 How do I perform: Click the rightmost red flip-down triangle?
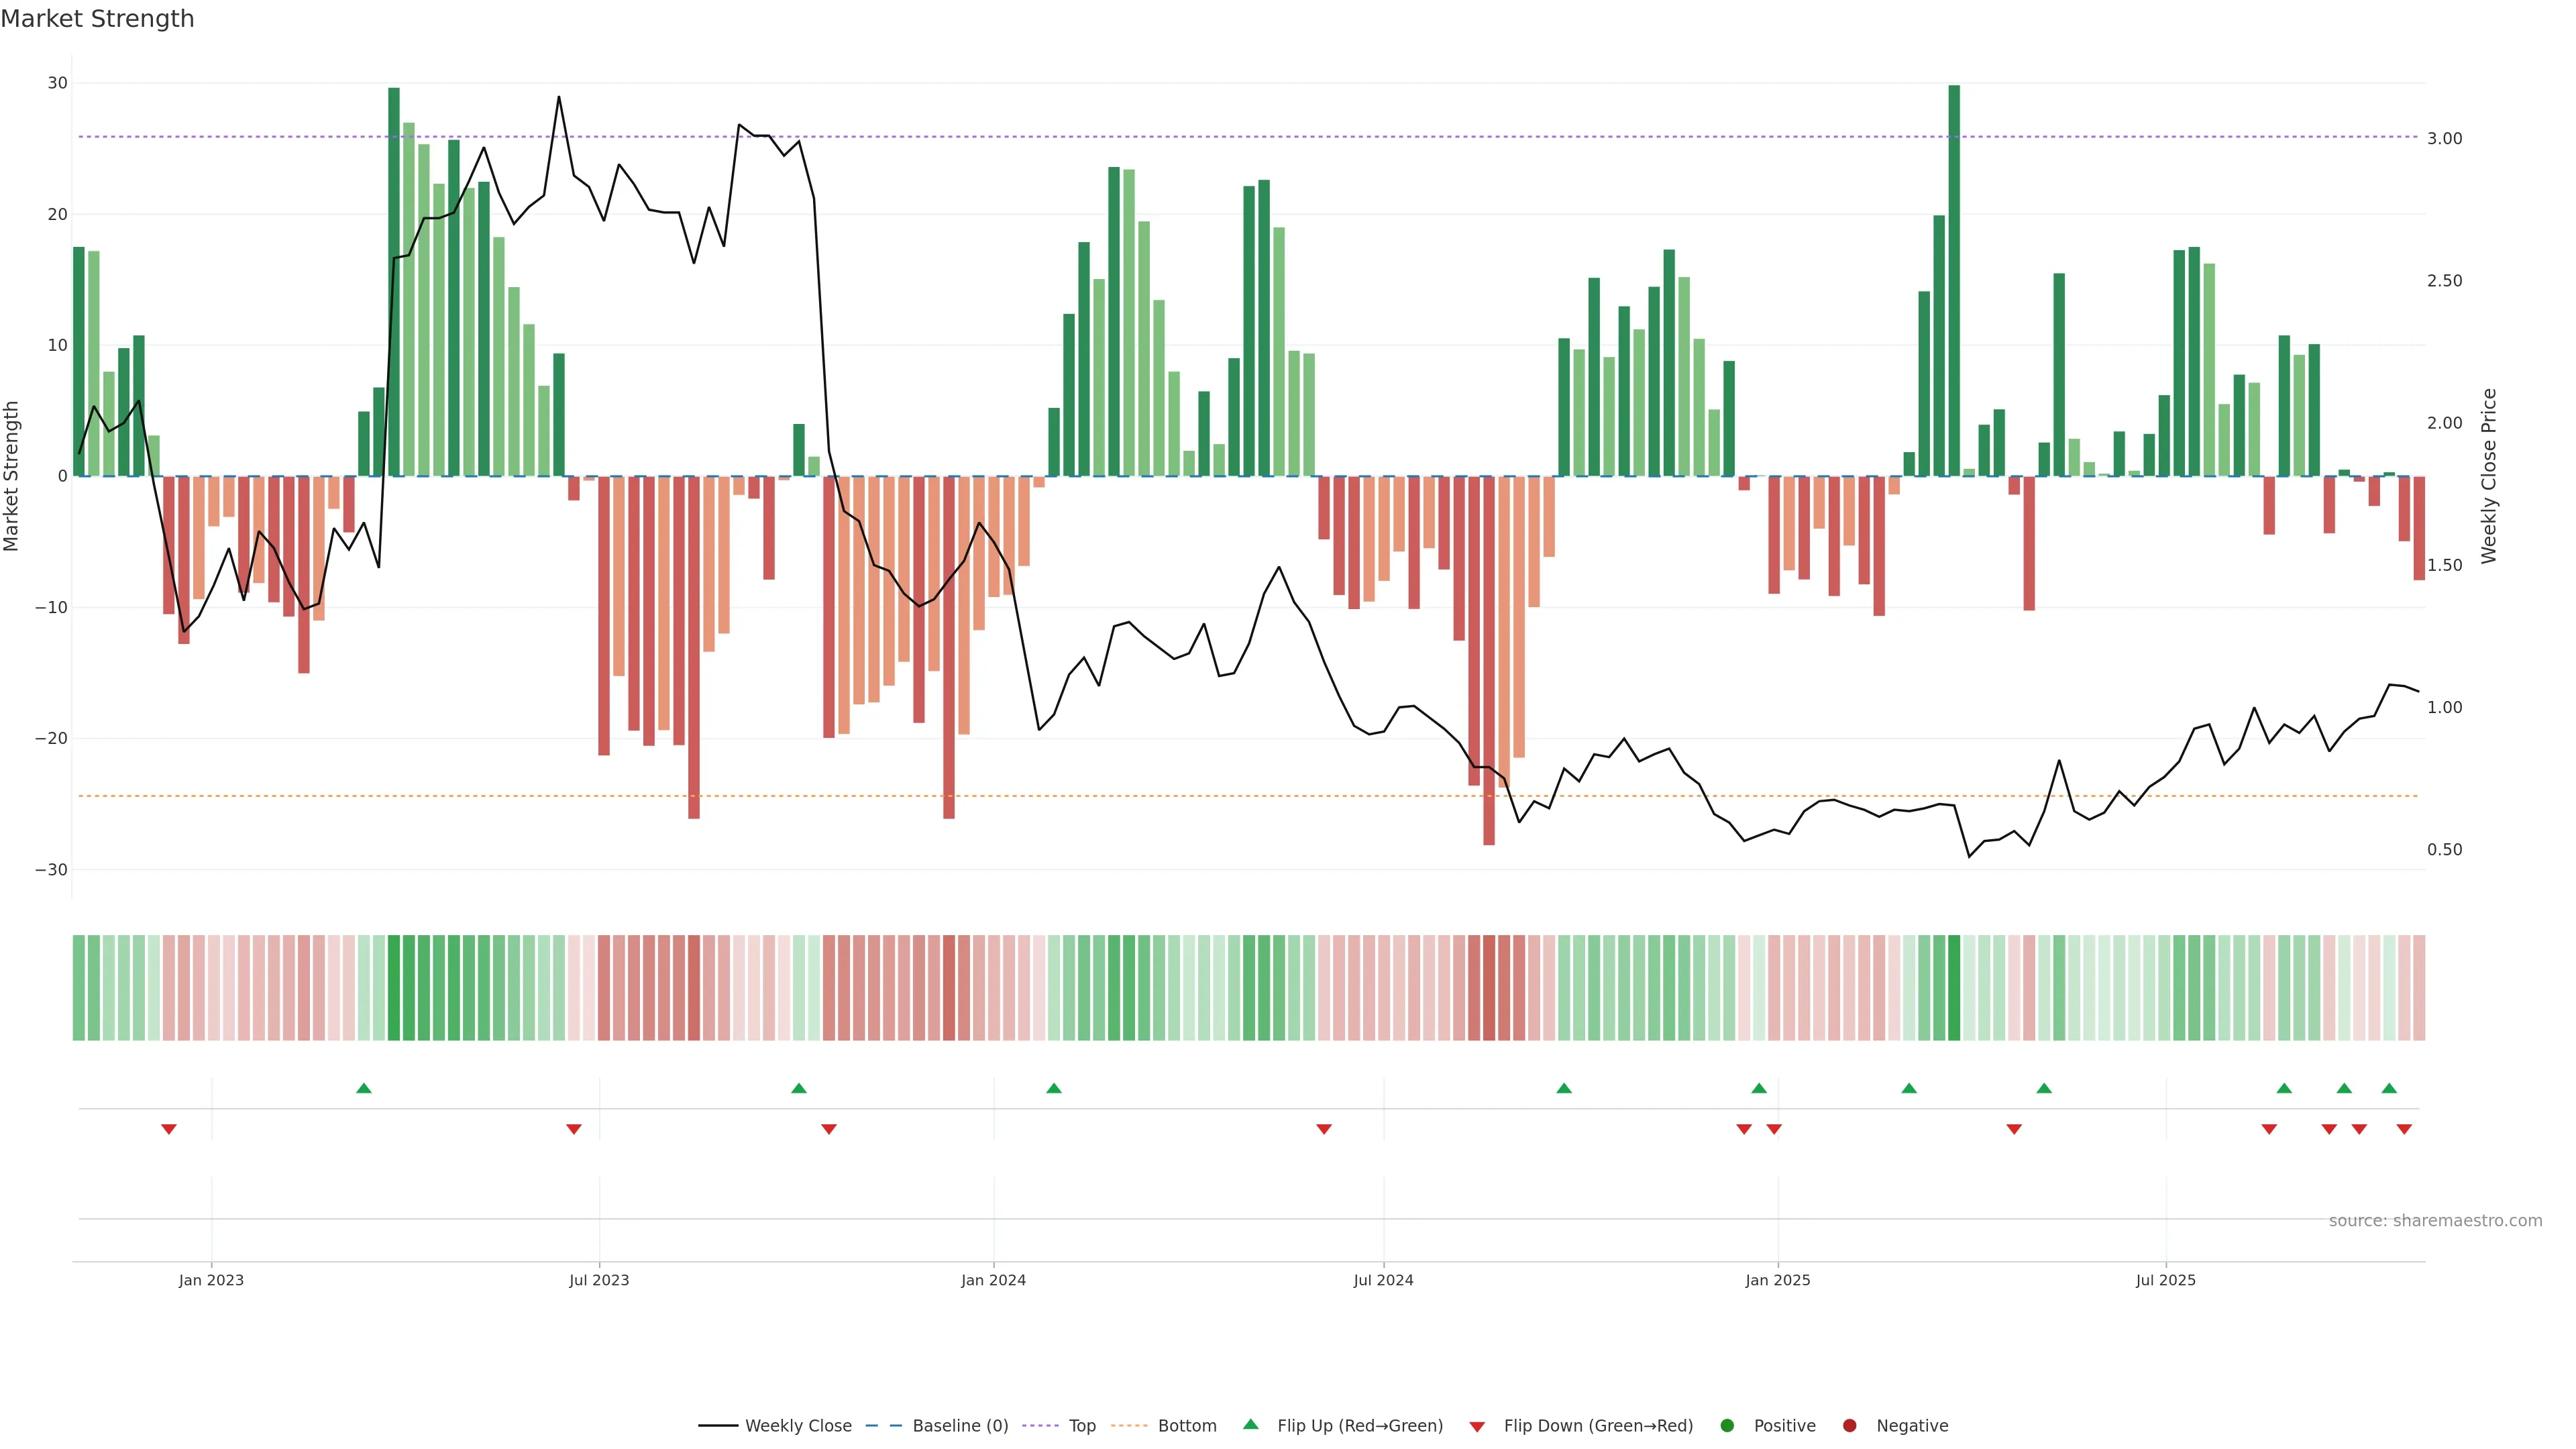pyautogui.click(x=2404, y=1129)
